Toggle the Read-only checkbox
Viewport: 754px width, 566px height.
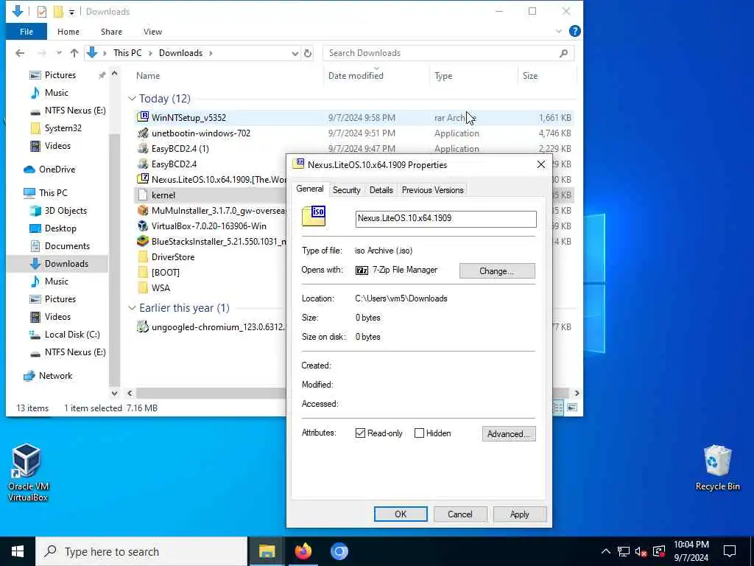pyautogui.click(x=360, y=433)
